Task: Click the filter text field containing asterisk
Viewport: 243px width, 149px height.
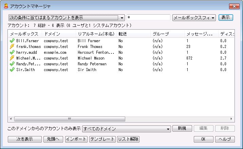Action: tap(148, 17)
